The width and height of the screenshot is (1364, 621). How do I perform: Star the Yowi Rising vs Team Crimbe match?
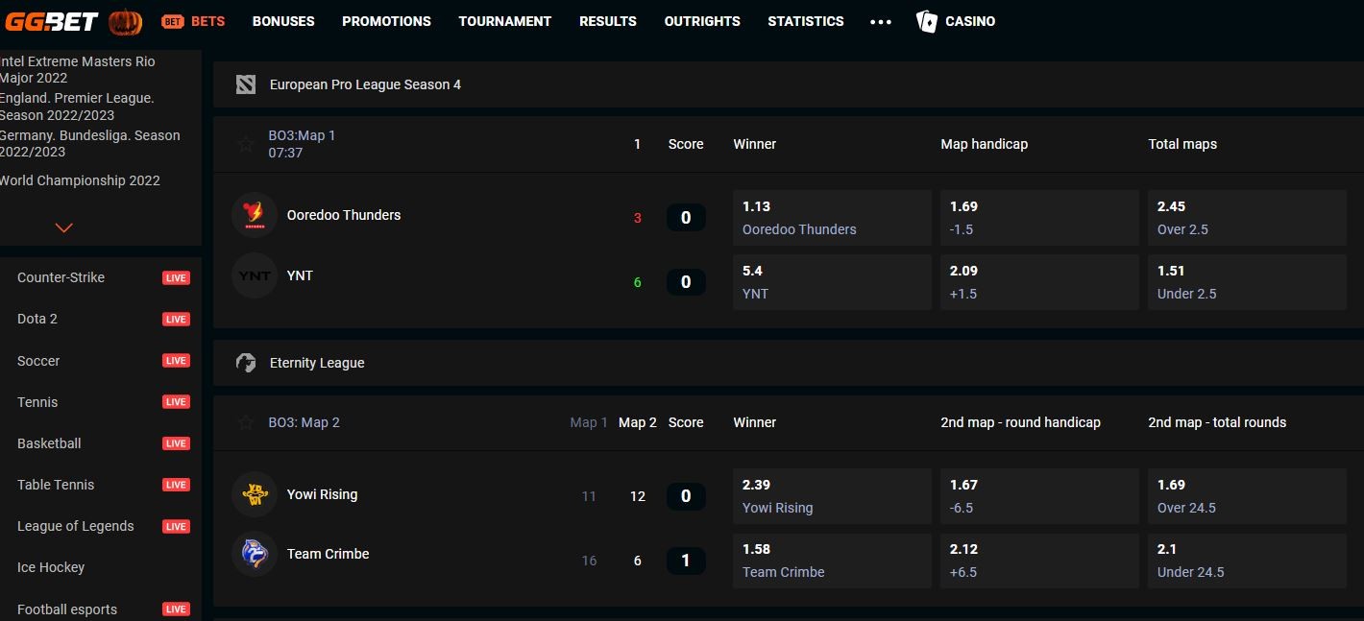tap(246, 422)
